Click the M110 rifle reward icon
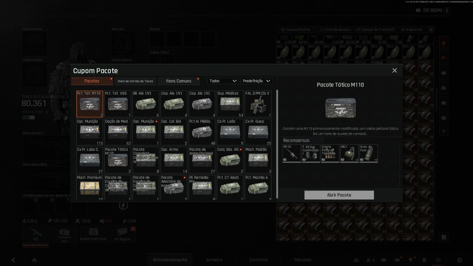Image resolution: width=473 pixels, height=266 pixels. coord(292,153)
